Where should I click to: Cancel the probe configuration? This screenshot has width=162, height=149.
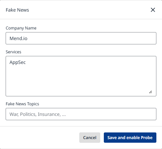point(90,137)
